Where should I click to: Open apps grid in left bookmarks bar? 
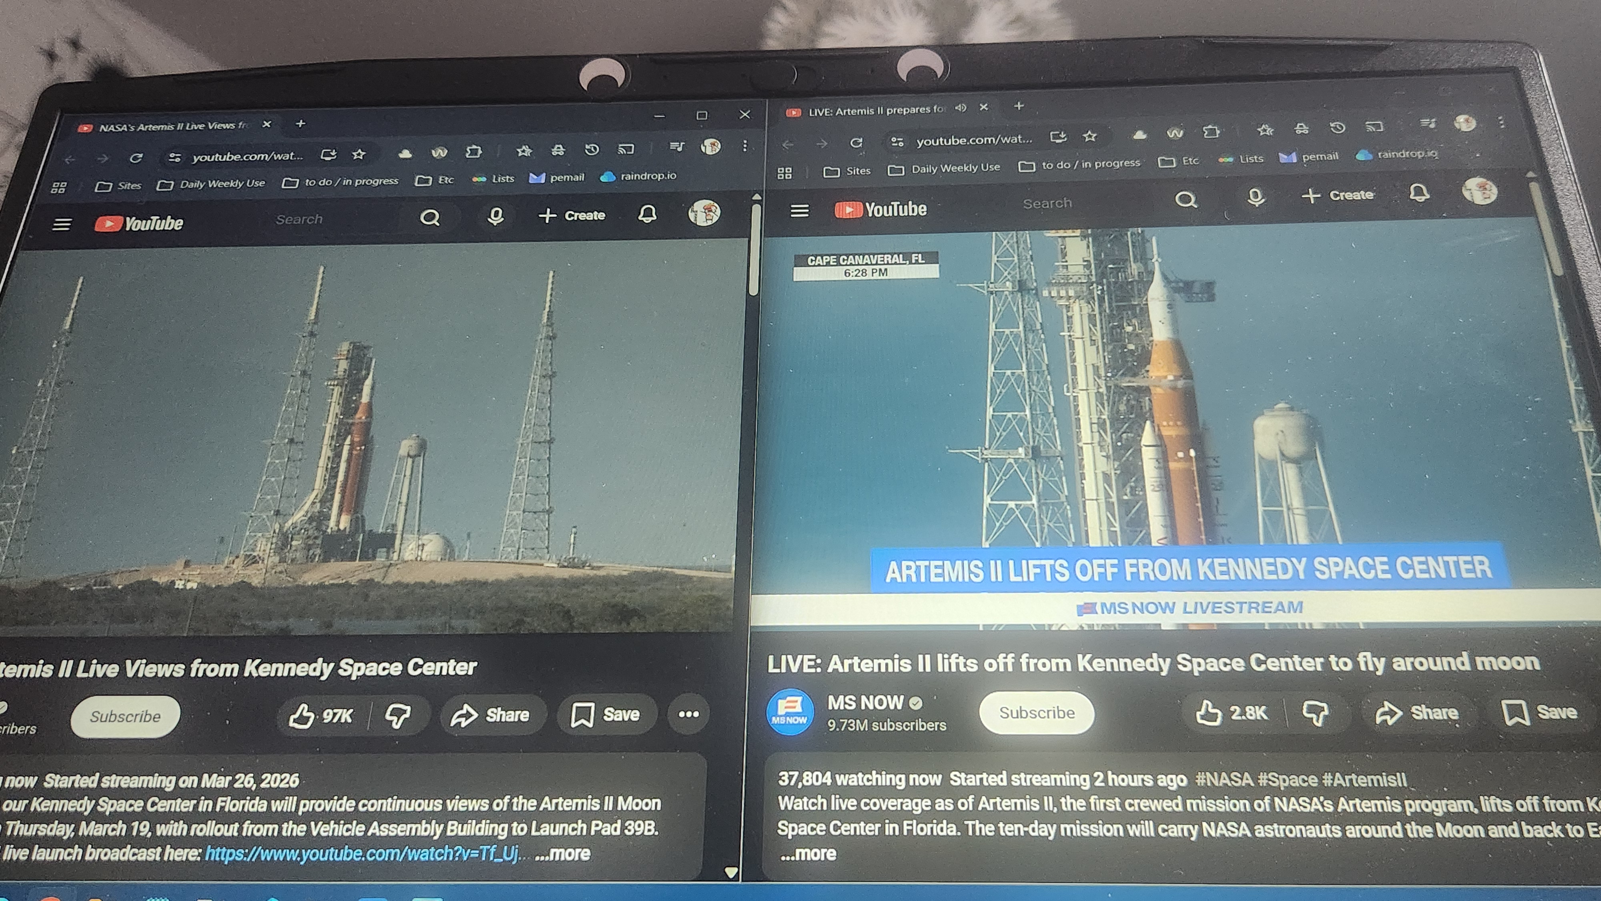59,188
